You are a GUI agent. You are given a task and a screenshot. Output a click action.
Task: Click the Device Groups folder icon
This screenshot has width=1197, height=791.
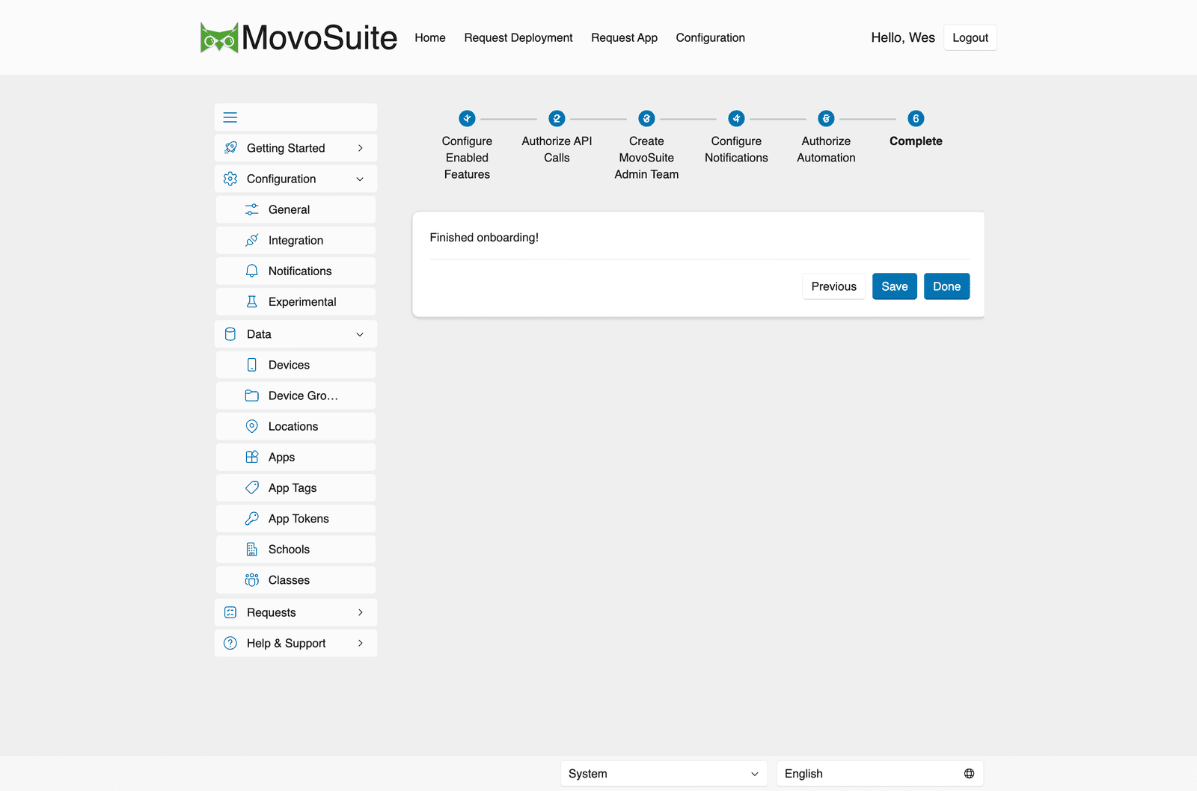point(252,395)
